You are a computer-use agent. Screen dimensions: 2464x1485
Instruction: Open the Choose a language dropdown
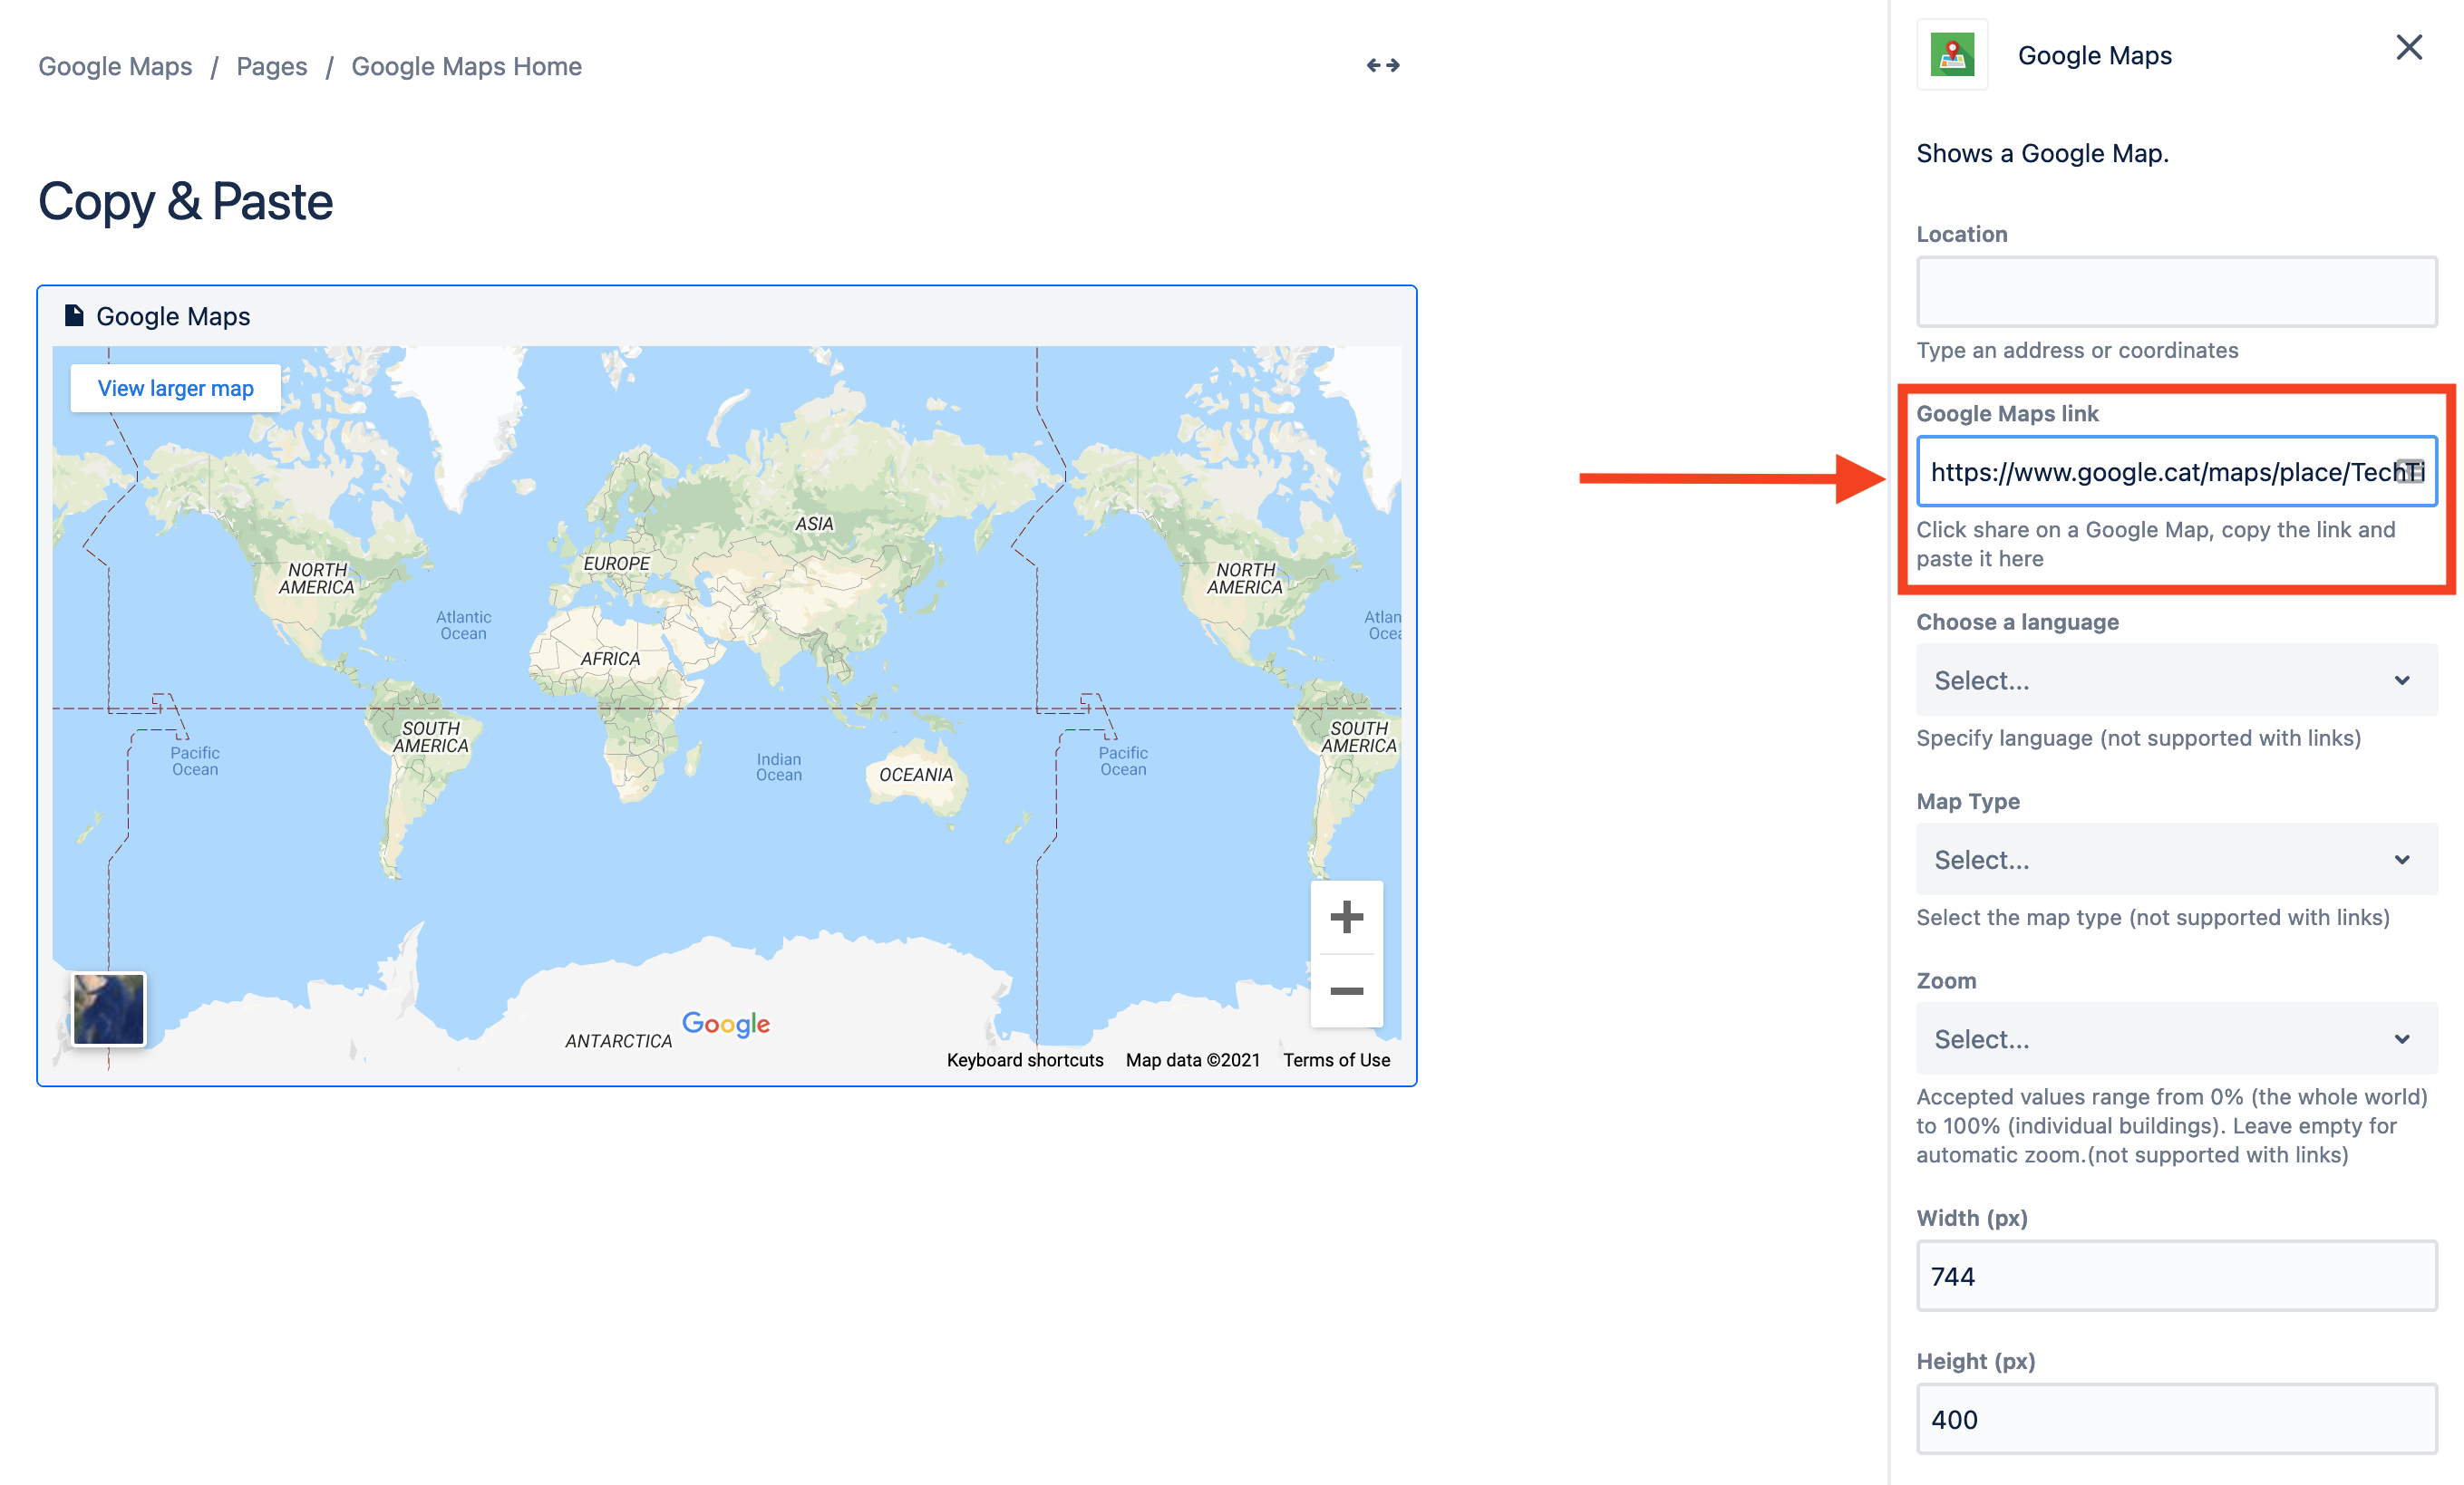[x=2175, y=680]
